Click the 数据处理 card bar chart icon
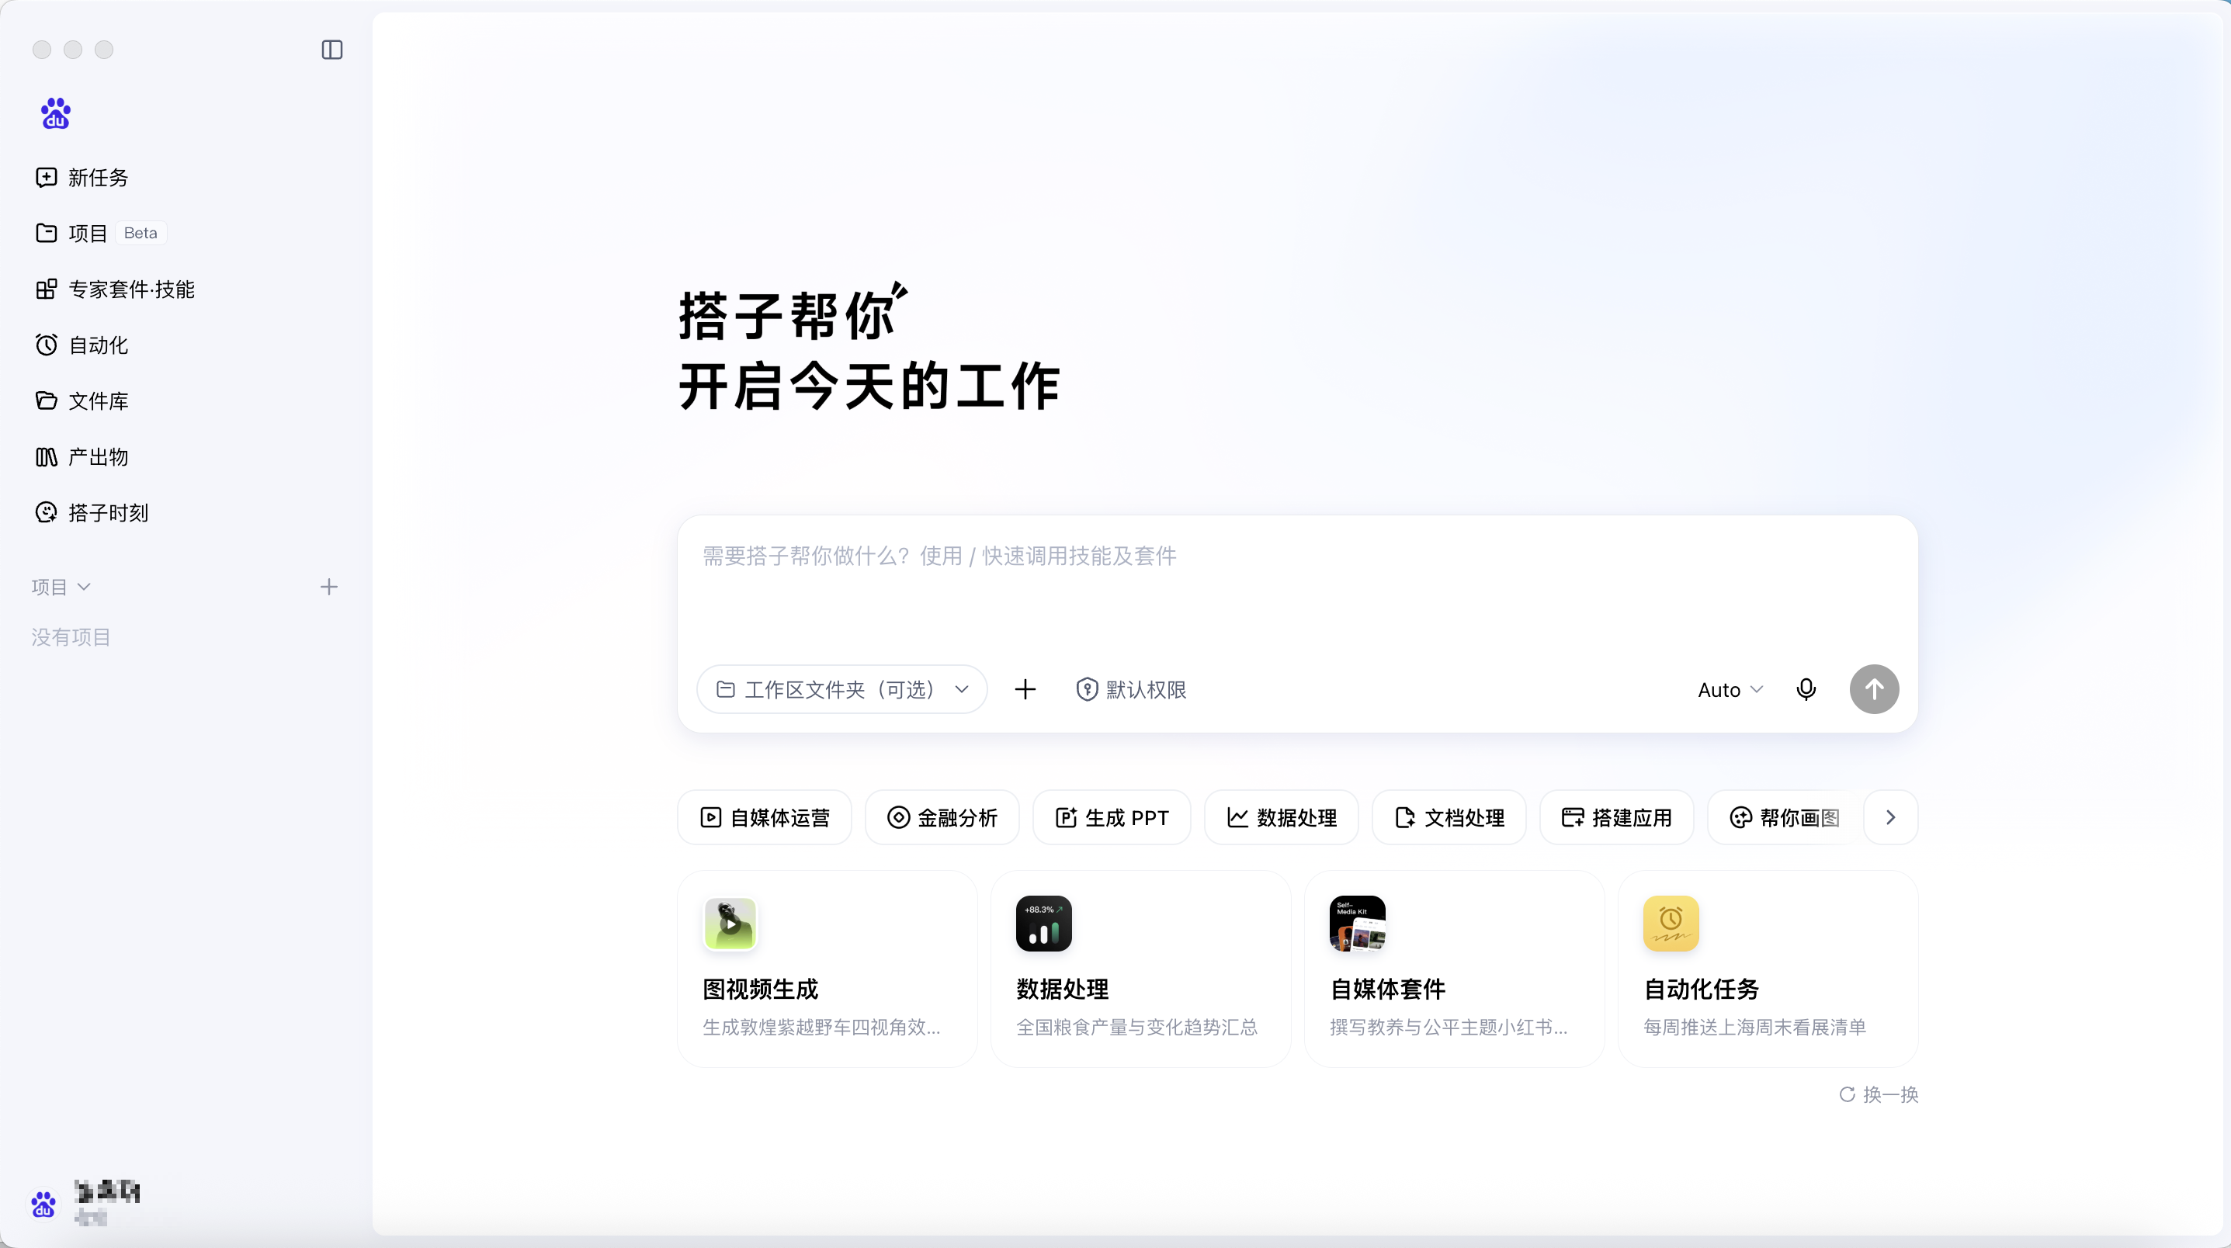Screen dimensions: 2231x1248 click(x=1043, y=924)
